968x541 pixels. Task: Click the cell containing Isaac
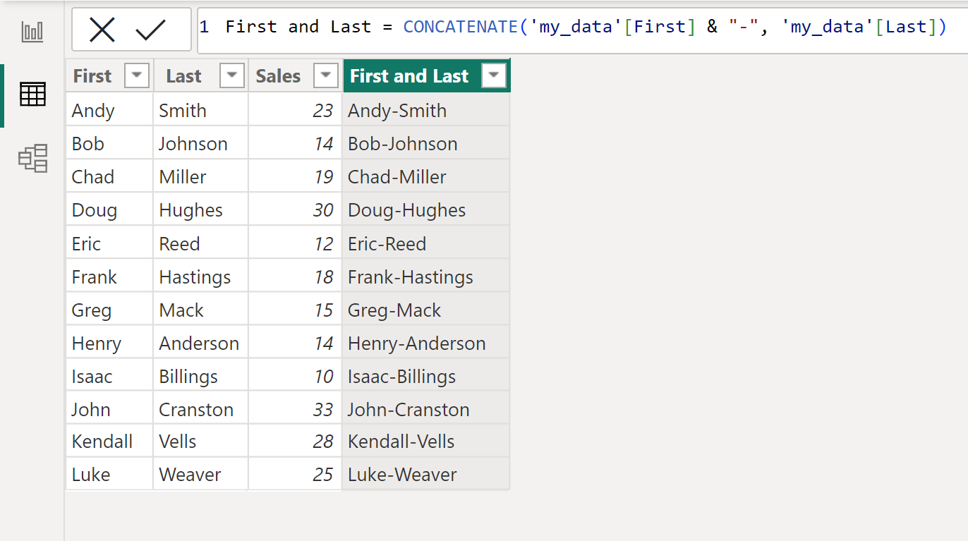pyautogui.click(x=109, y=376)
